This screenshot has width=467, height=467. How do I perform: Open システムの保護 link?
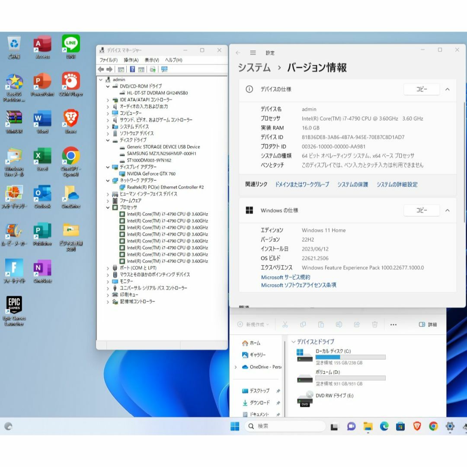[353, 184]
